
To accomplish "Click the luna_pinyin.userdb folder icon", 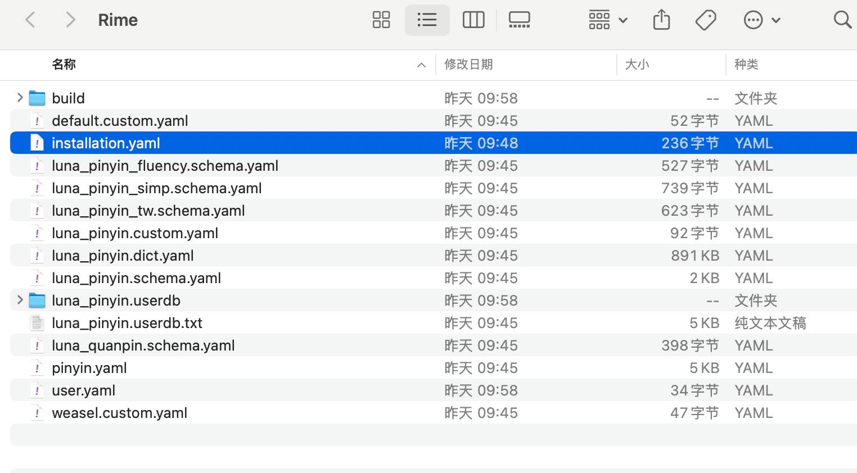I will (x=37, y=301).
